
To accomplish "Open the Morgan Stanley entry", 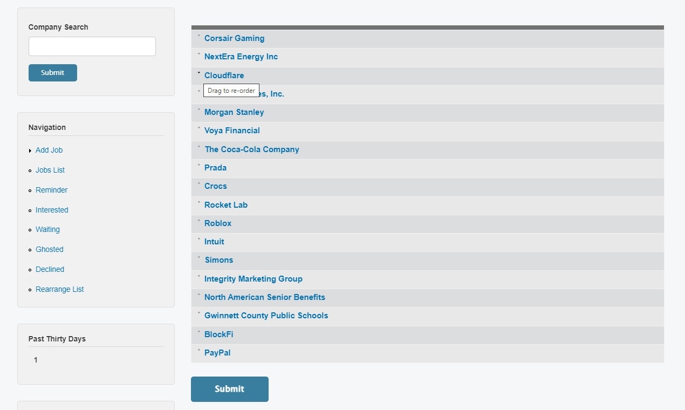I will tap(234, 112).
